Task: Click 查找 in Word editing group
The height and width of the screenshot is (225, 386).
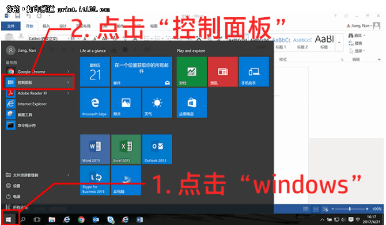Action: [356, 36]
